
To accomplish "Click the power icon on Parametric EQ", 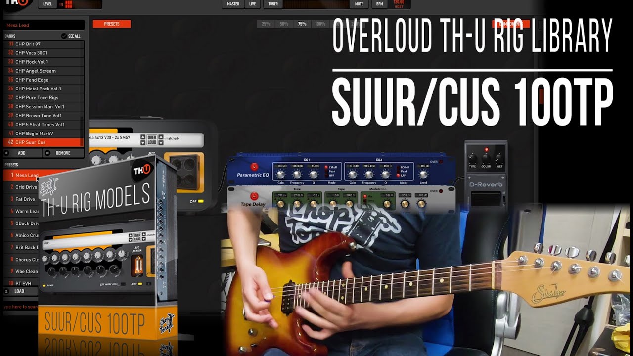I will pyautogui.click(x=254, y=167).
